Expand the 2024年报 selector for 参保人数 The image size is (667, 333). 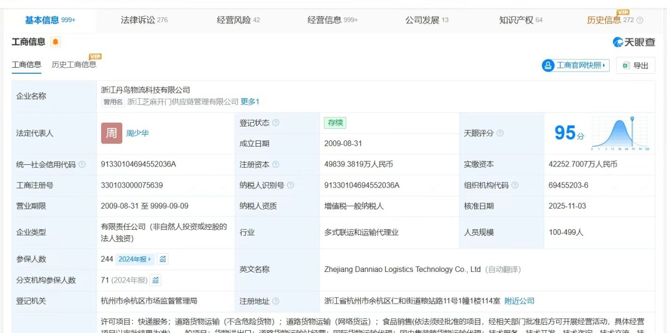(135, 259)
